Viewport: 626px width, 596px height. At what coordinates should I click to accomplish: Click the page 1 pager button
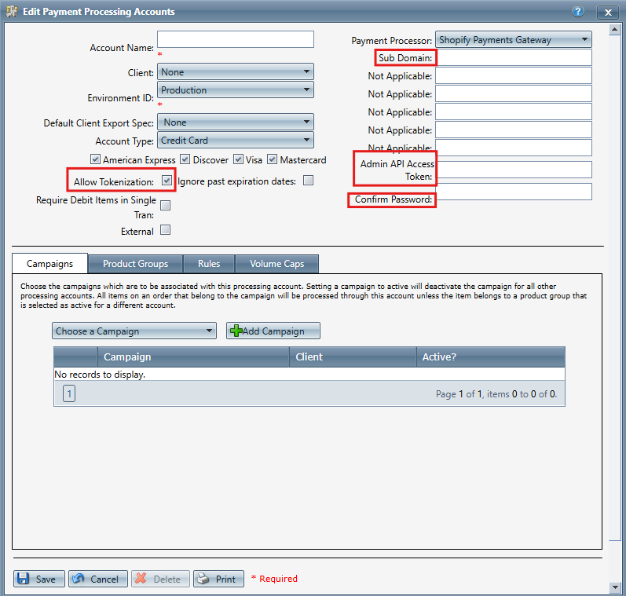click(69, 393)
